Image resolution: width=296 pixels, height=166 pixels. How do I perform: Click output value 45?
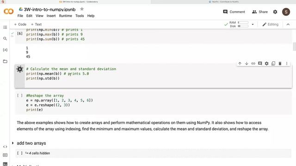[x=28, y=57]
